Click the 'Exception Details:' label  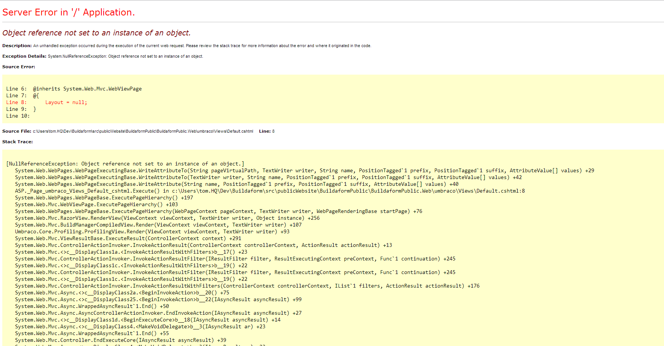point(24,56)
